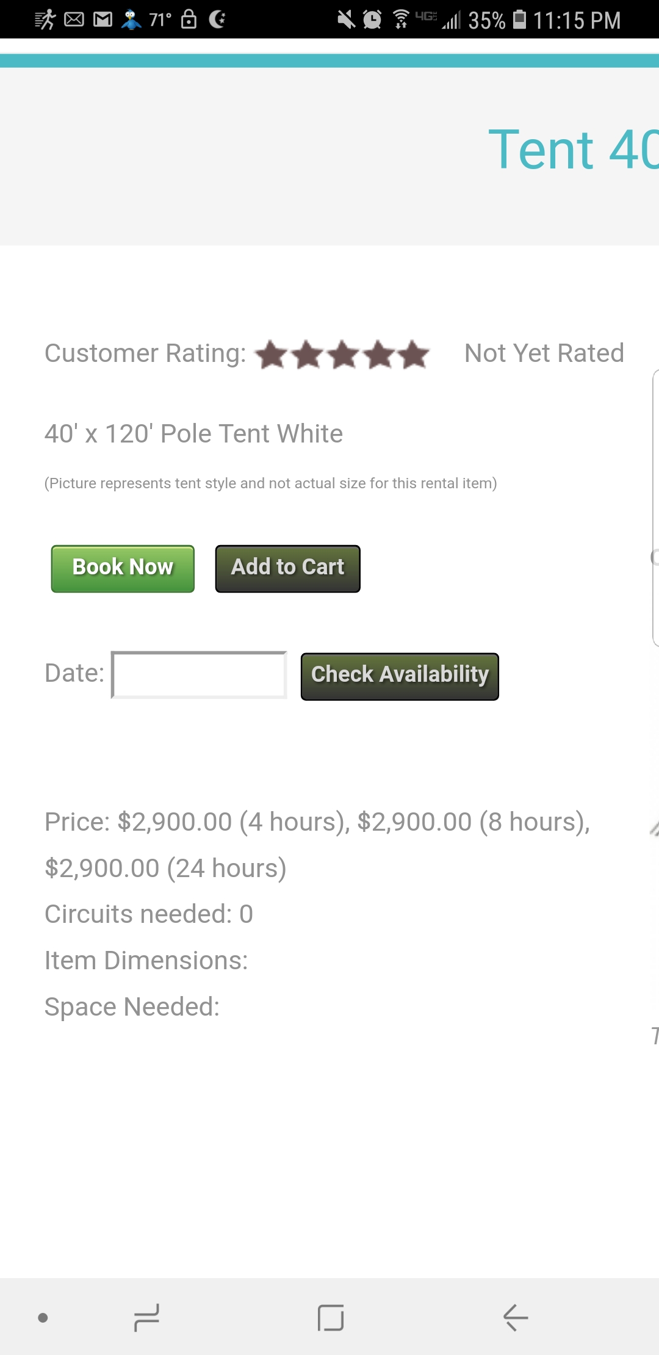Open the Gmail notification icon
659x1355 pixels.
(103, 20)
